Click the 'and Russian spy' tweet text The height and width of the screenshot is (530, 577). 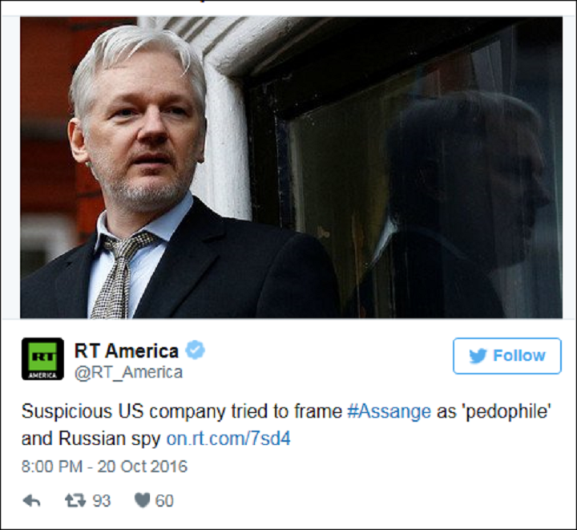pyautogui.click(x=91, y=439)
